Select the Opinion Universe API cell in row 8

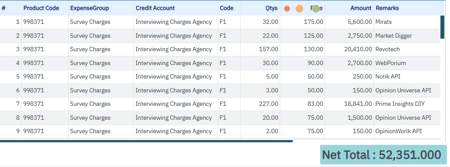coord(407,118)
